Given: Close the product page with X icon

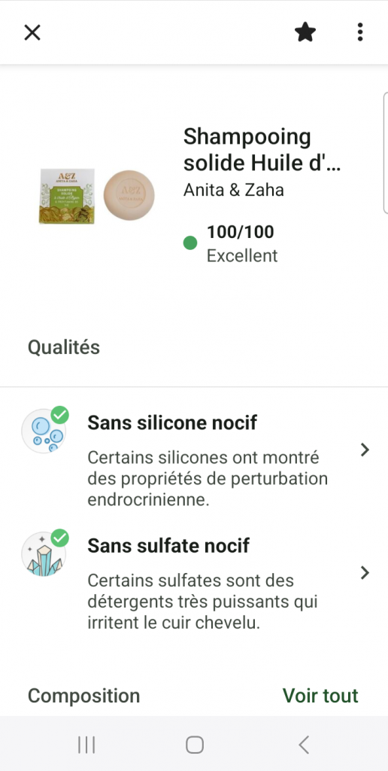Looking at the screenshot, I should click(32, 32).
